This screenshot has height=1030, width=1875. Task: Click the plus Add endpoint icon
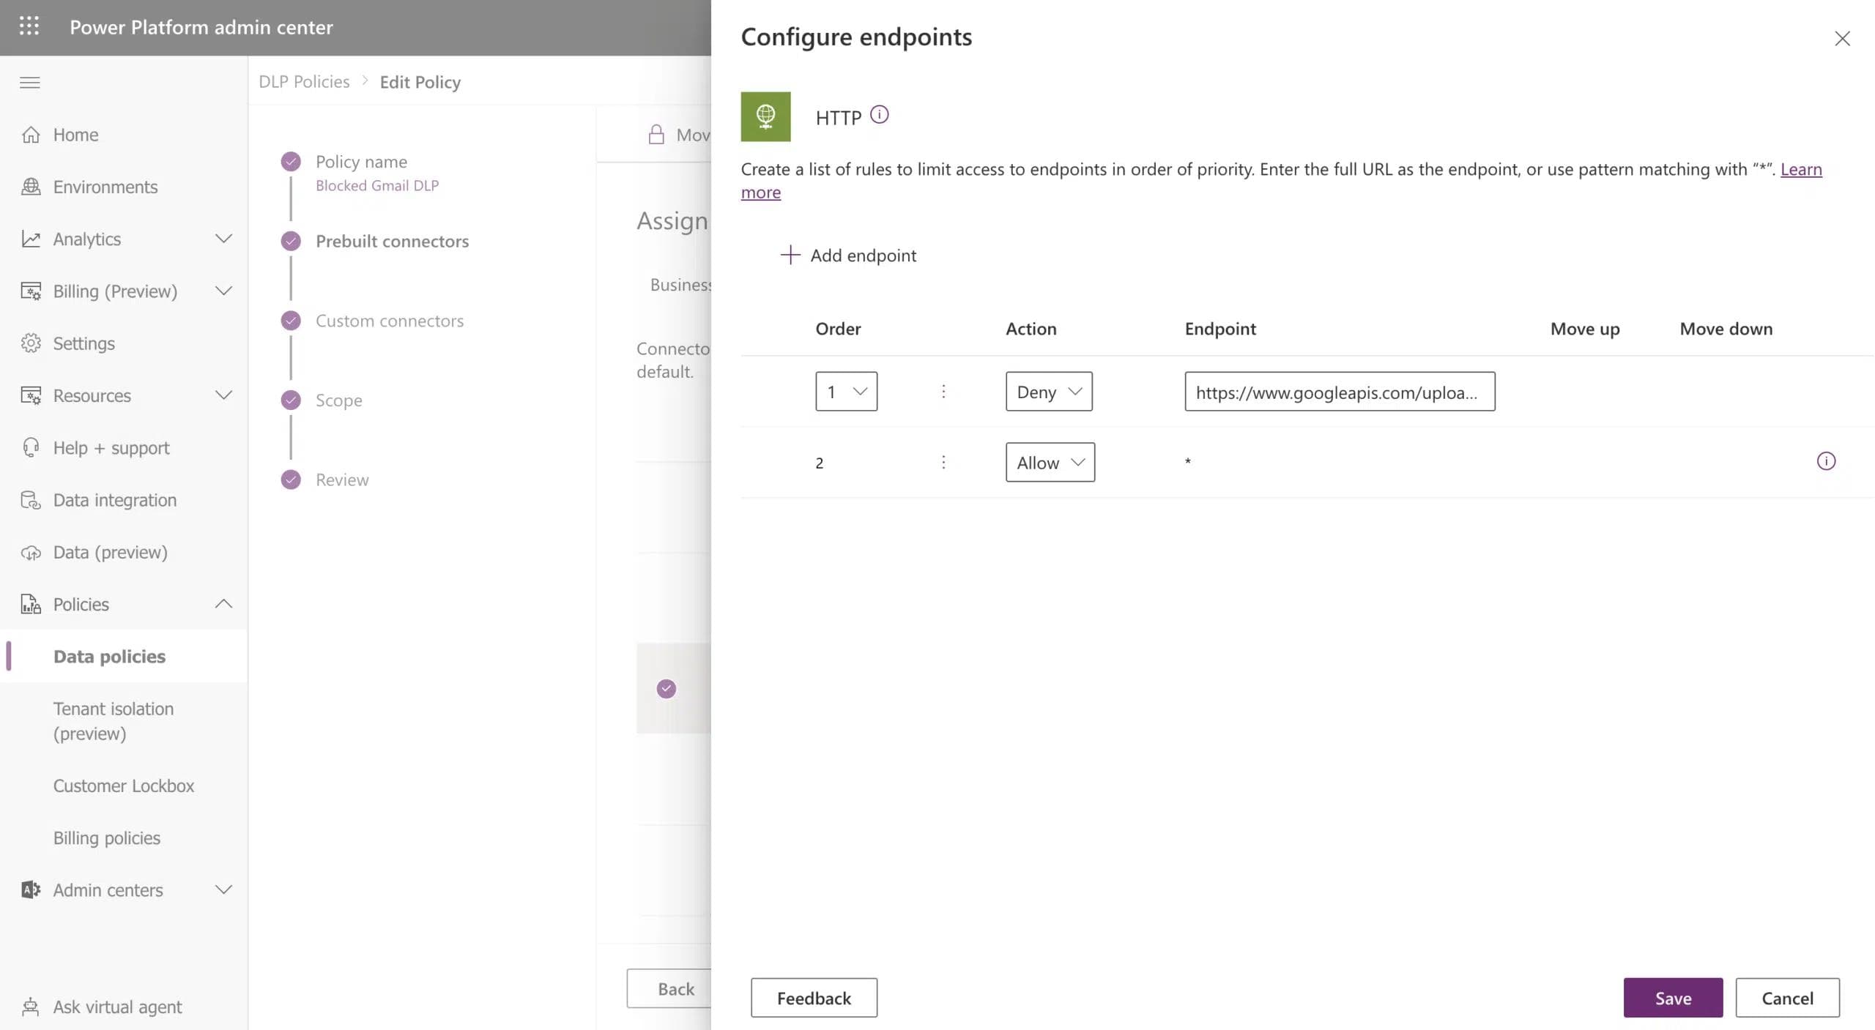pos(790,255)
